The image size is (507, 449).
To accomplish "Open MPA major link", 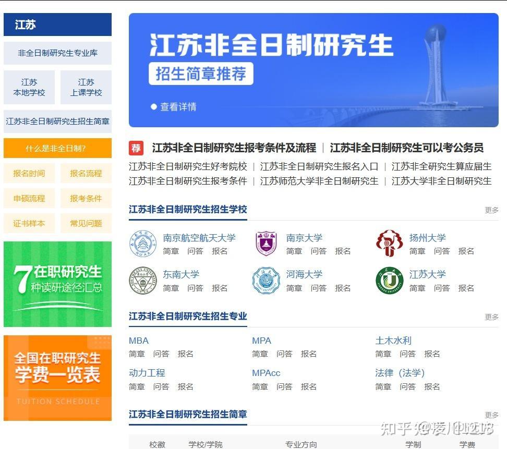I will pyautogui.click(x=261, y=341).
